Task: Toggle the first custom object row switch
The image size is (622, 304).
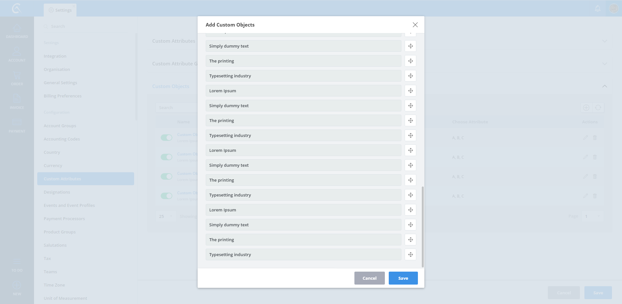Action: point(167,138)
